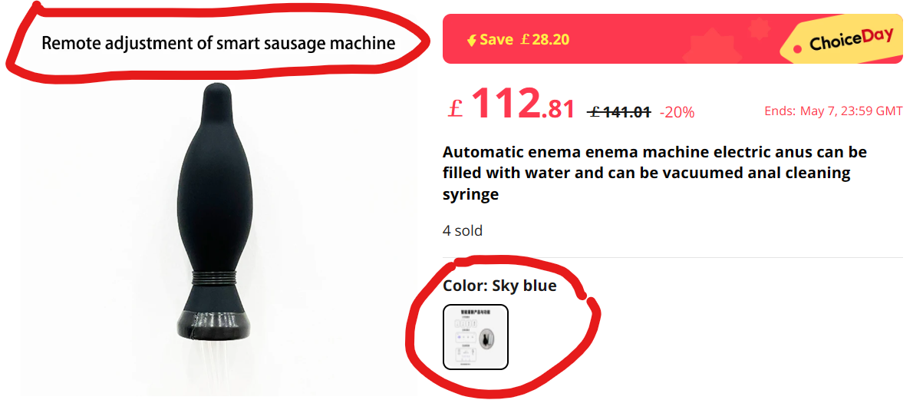Click the current price £112.81
Screen dimensions: 923x400
(512, 106)
